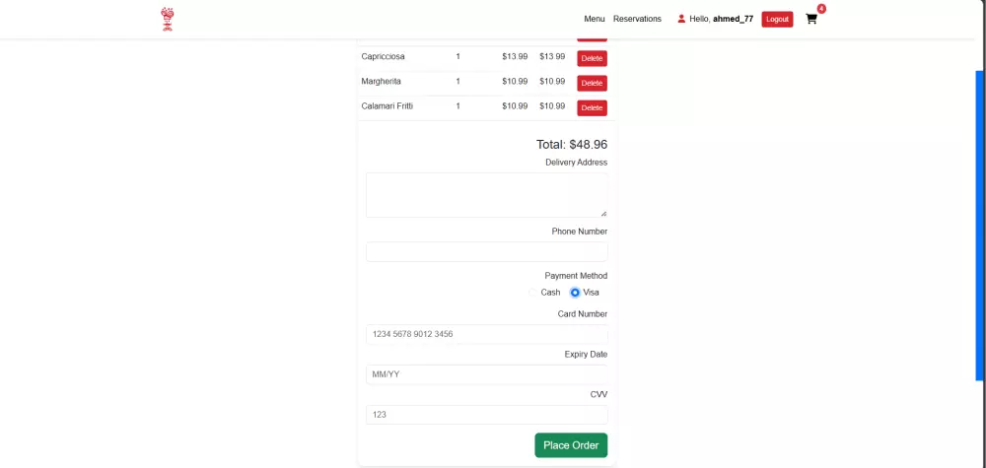
Task: Click the Card Number input
Action: [487, 334]
